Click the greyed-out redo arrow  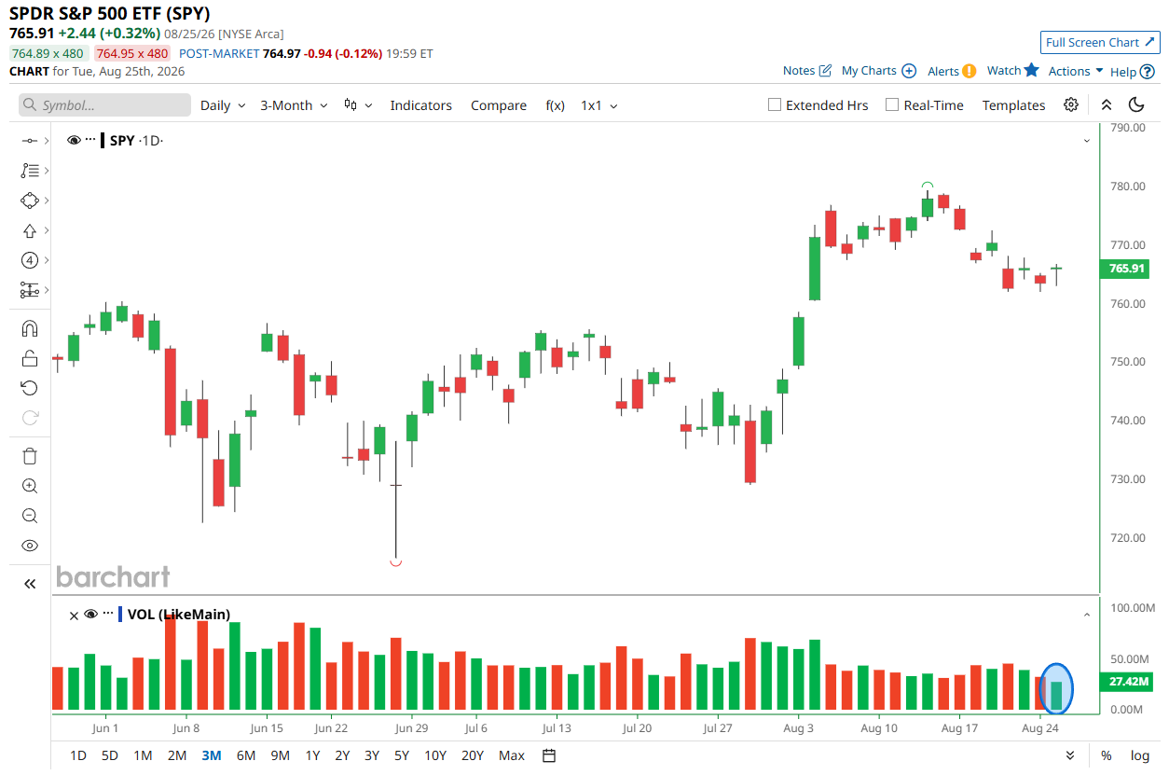click(29, 418)
